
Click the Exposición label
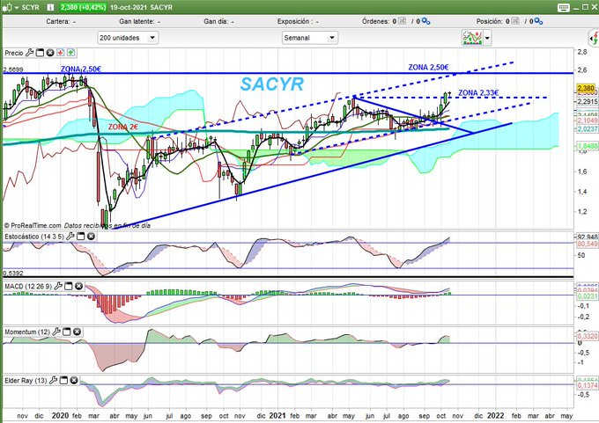[293, 22]
